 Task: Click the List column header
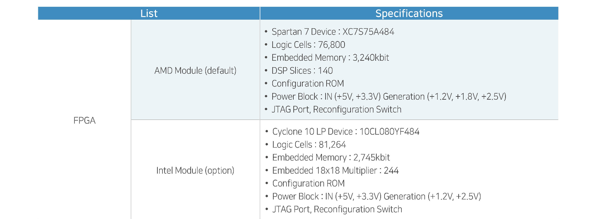(149, 14)
